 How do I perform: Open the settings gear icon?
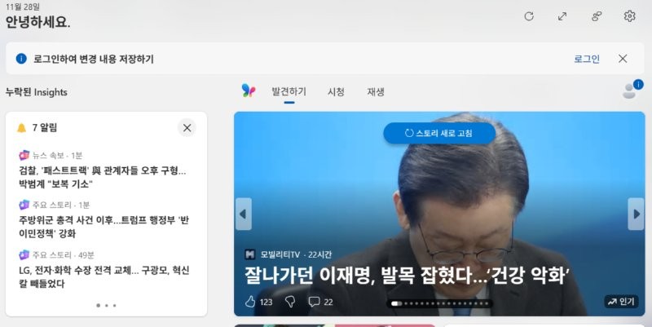tap(629, 16)
